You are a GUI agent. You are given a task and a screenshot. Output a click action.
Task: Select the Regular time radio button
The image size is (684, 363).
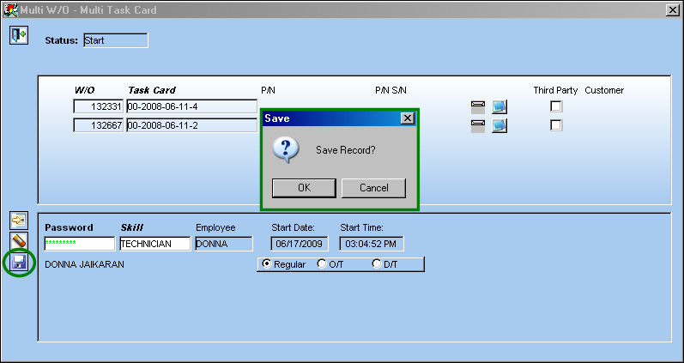[266, 264]
